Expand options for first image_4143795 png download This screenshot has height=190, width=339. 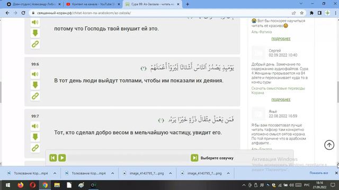(171, 173)
